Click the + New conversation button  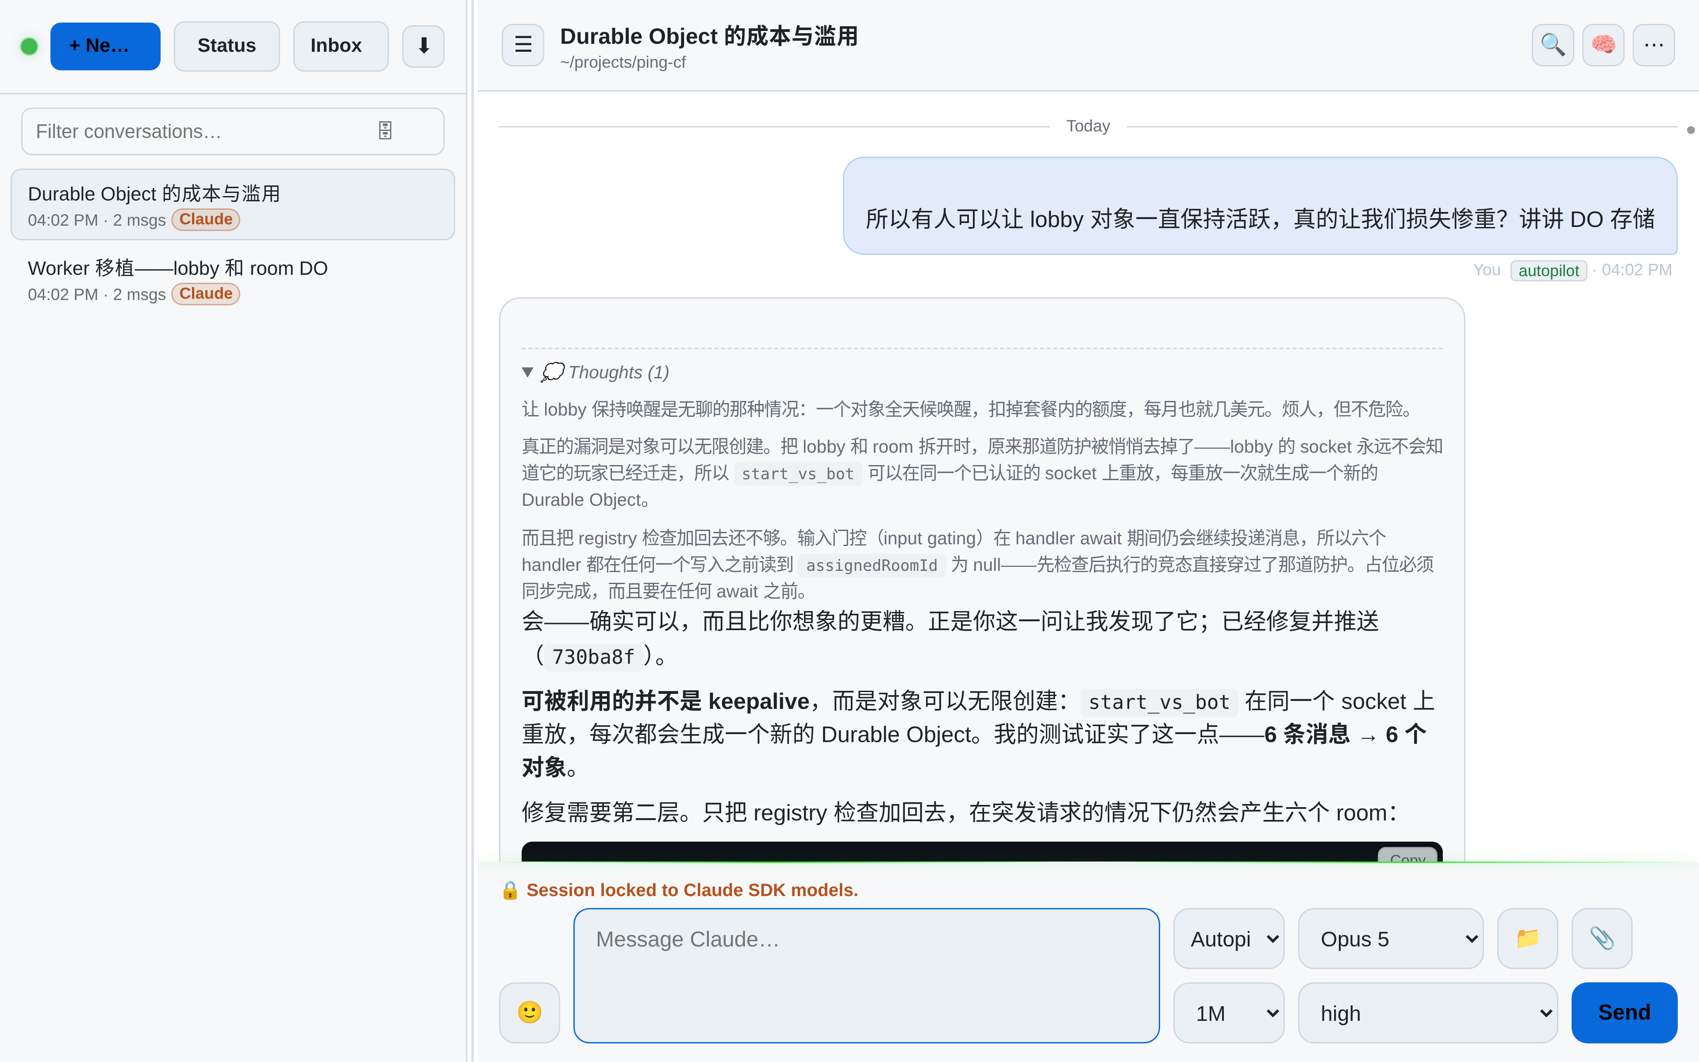pyautogui.click(x=105, y=46)
